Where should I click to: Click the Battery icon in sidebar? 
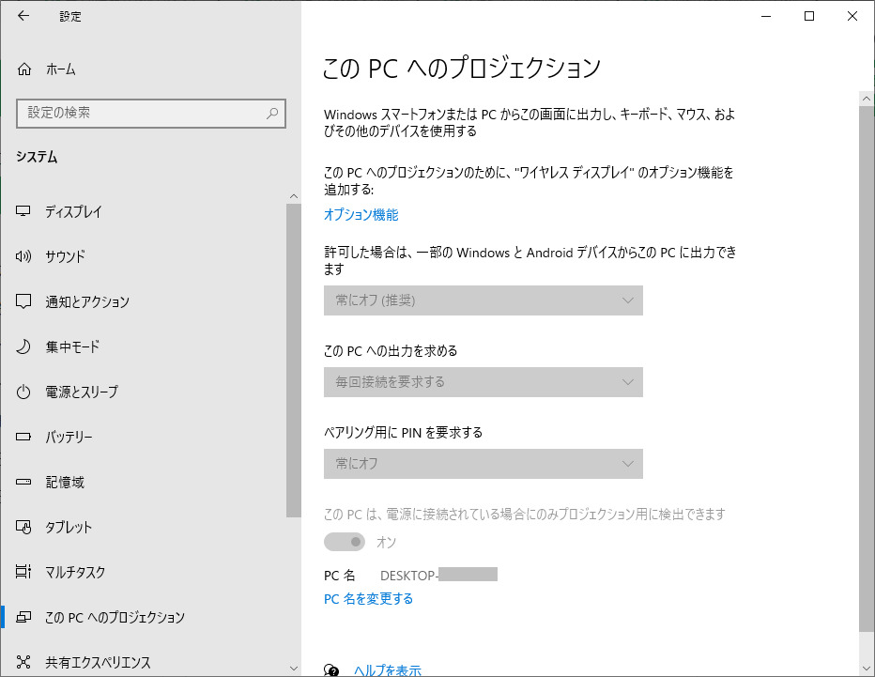tap(24, 437)
